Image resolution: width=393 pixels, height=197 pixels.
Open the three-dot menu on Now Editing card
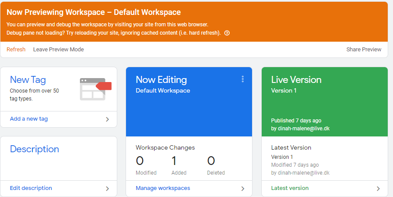pyautogui.click(x=243, y=79)
